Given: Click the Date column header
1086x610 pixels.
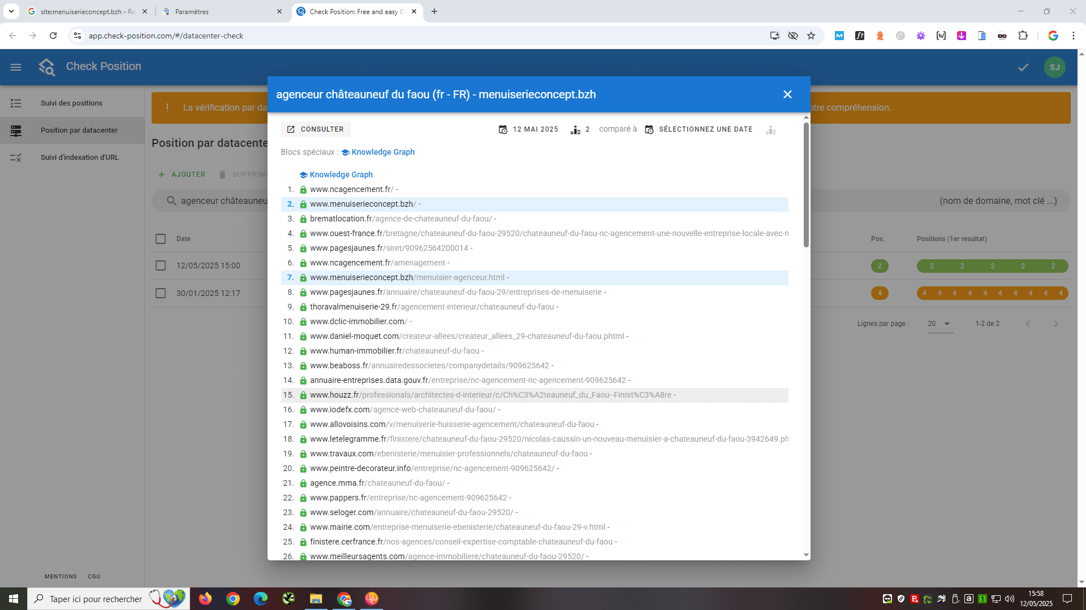Looking at the screenshot, I should coord(183,239).
